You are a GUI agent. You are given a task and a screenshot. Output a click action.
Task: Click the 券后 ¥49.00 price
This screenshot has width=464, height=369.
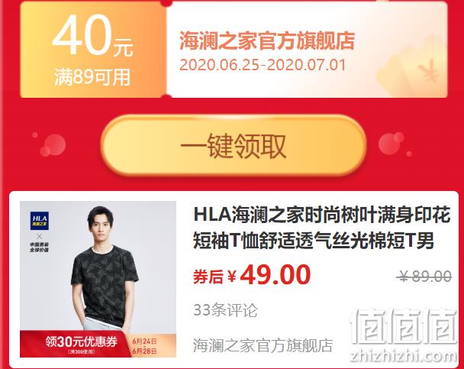click(252, 275)
